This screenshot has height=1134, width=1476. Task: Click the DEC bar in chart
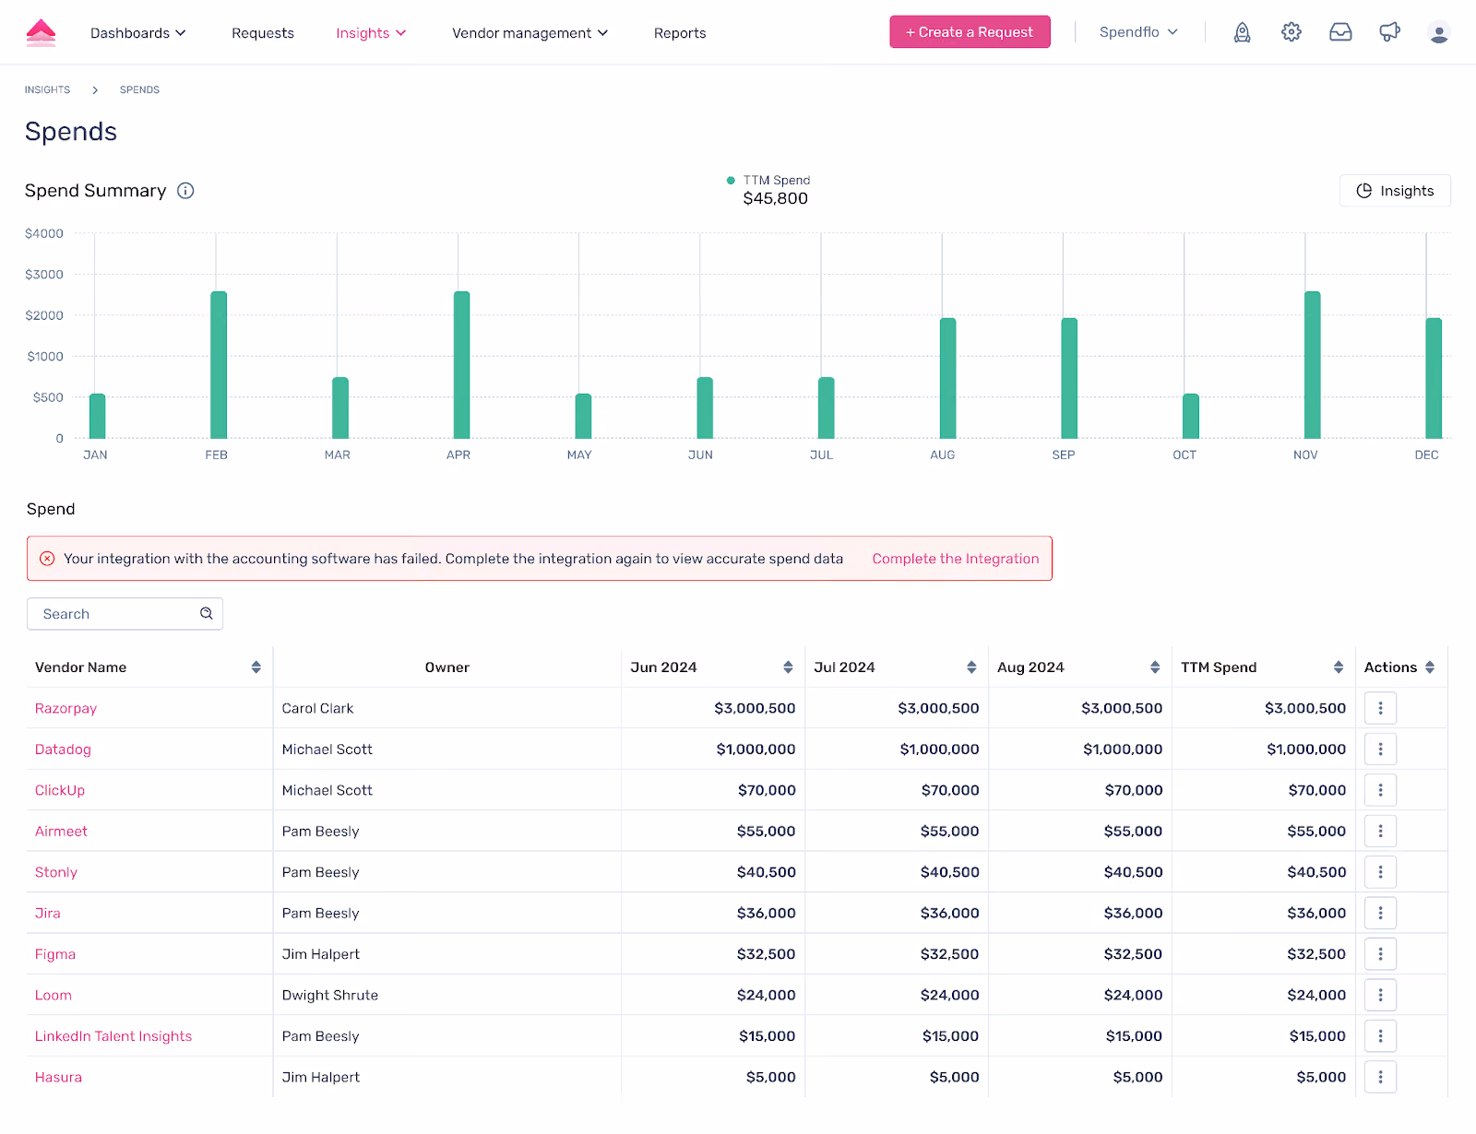coord(1434,378)
